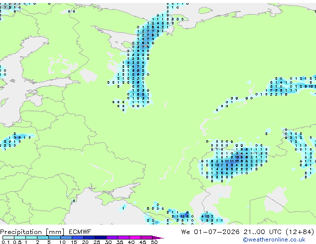
Task: Click the '21..00 UTC' time text
Action: [x=262, y=232]
